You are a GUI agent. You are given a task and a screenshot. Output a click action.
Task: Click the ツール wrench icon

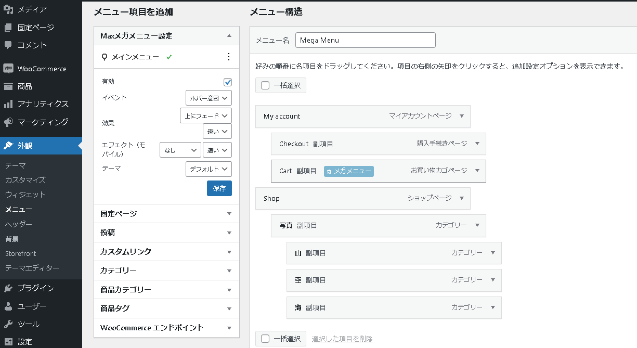point(8,324)
